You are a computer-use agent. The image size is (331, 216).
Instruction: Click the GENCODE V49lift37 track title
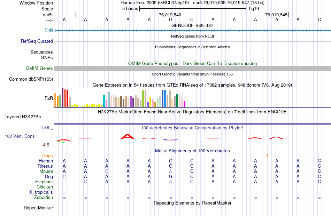pos(192,25)
